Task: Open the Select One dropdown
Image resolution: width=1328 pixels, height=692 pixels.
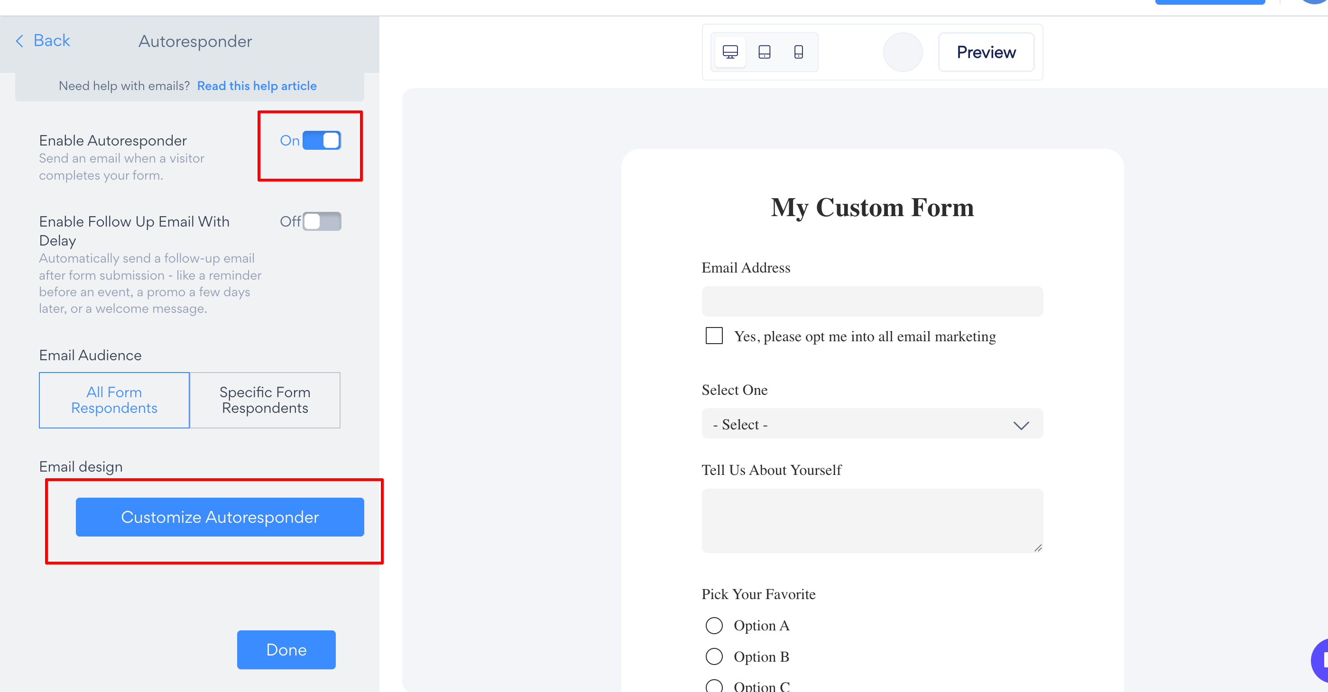Action: tap(872, 424)
